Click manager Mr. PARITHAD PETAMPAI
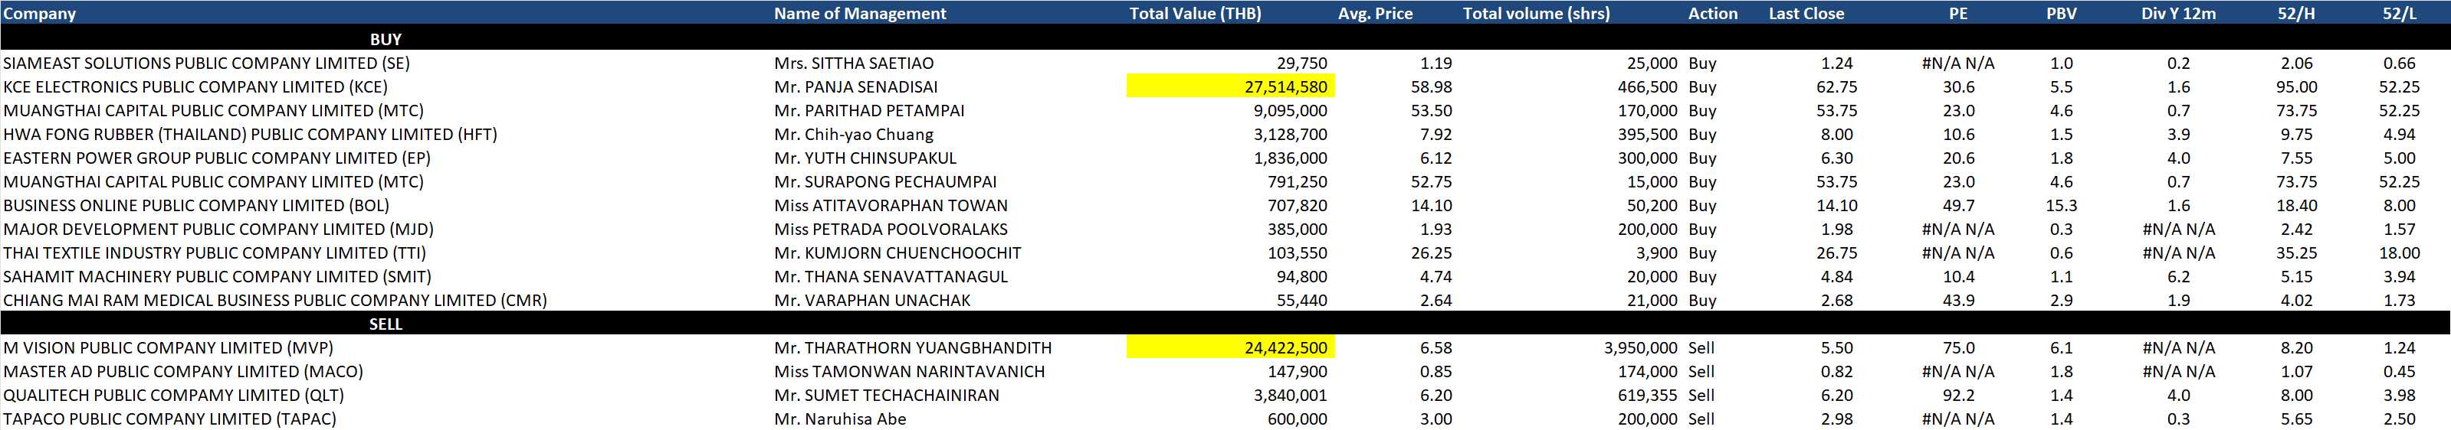This screenshot has width=2451, height=430. click(868, 110)
